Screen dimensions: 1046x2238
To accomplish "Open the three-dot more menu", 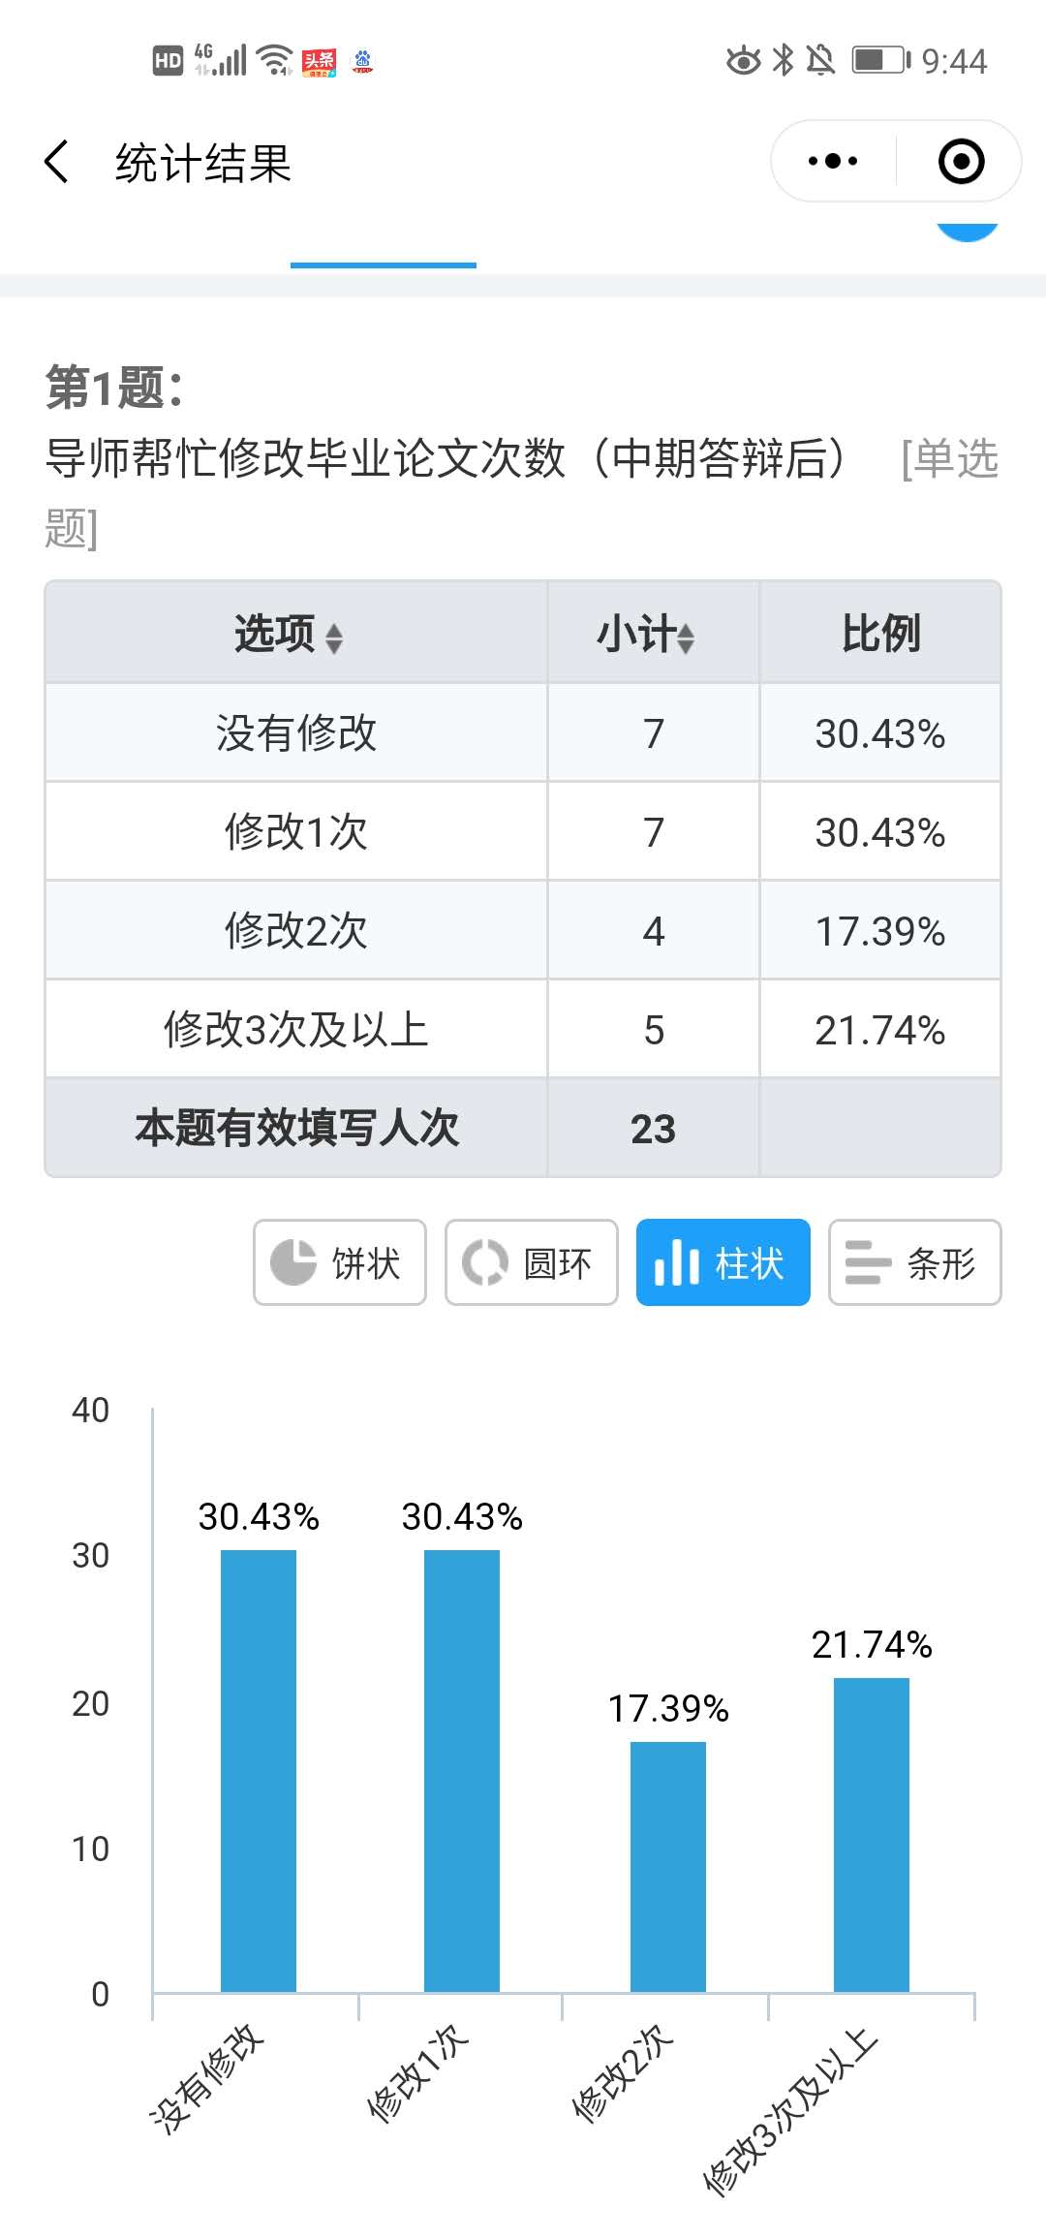I will tap(833, 161).
